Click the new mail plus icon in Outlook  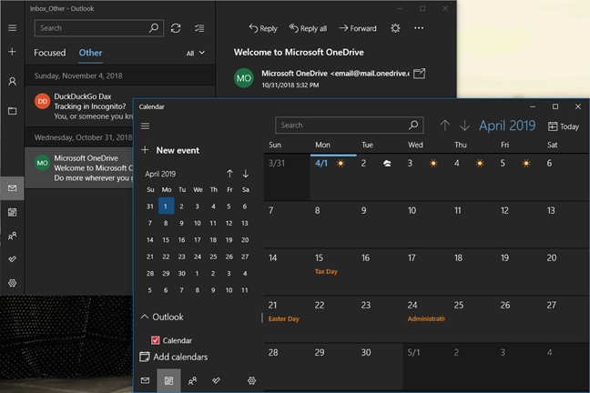pos(12,52)
